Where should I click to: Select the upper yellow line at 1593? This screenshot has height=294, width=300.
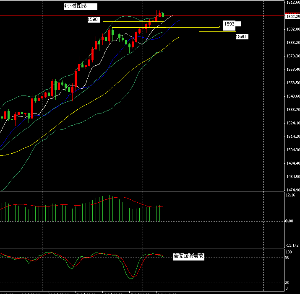coord(189,27)
